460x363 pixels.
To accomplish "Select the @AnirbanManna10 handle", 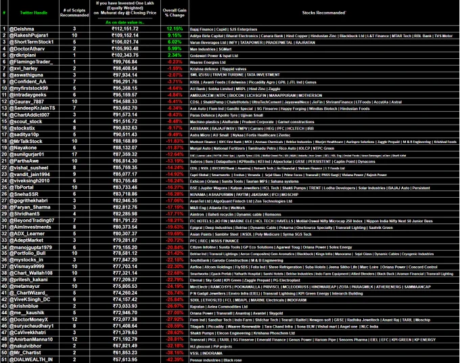I will (31, 339).
